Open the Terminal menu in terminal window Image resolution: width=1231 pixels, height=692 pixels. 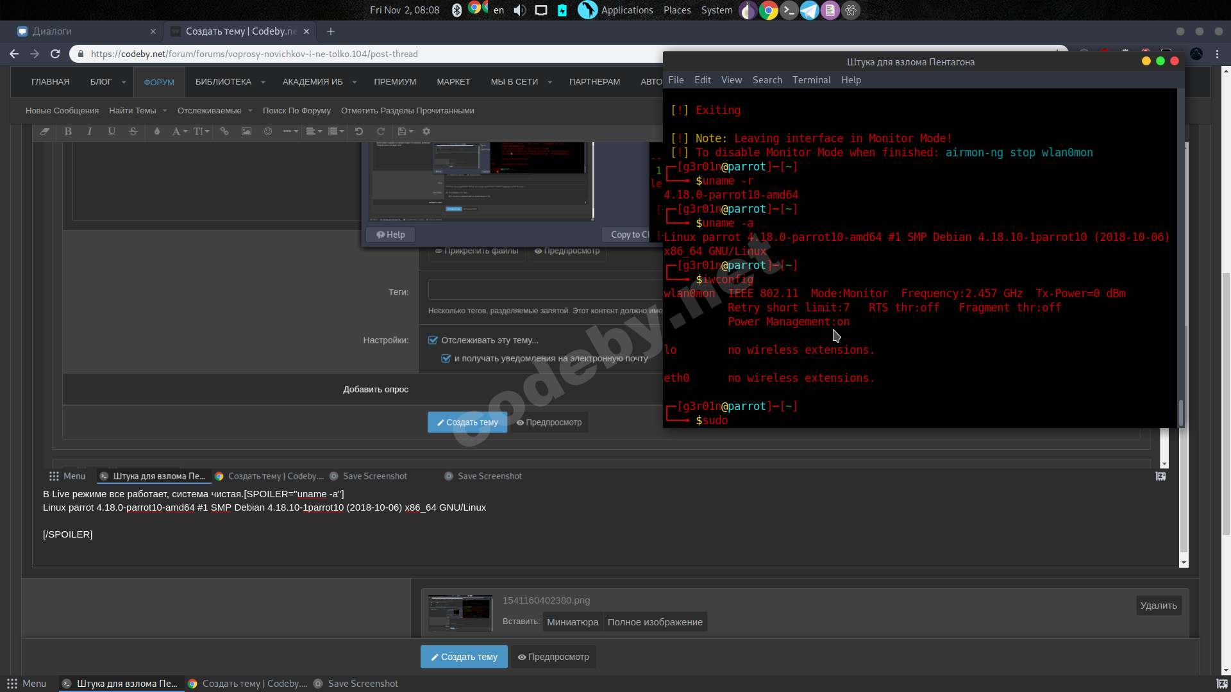point(811,80)
